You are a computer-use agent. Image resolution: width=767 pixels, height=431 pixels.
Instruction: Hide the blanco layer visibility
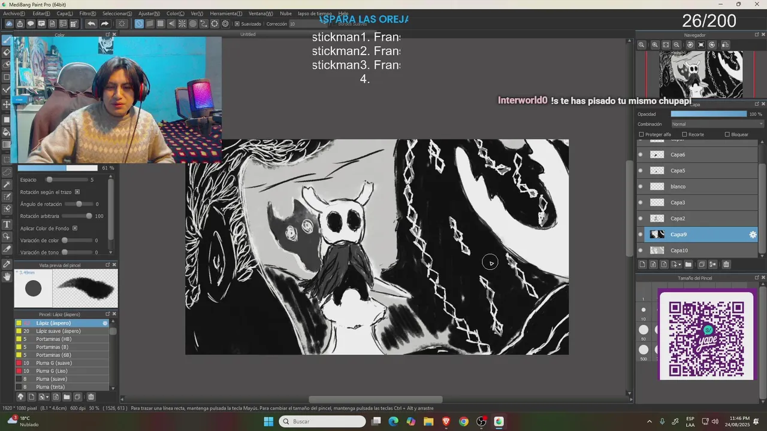641,187
